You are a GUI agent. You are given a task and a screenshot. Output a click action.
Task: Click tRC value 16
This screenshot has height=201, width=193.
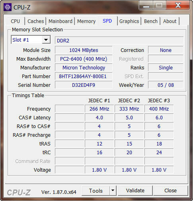(99, 153)
